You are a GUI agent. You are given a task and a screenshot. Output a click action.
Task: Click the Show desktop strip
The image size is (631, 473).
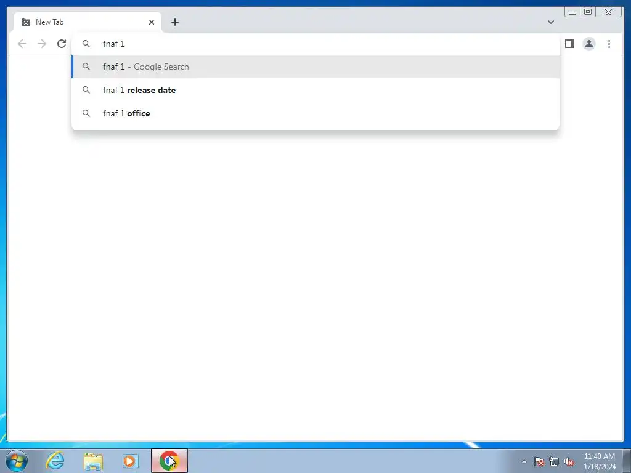[x=627, y=461]
